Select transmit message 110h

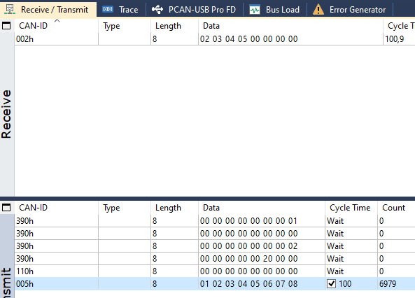215,271
